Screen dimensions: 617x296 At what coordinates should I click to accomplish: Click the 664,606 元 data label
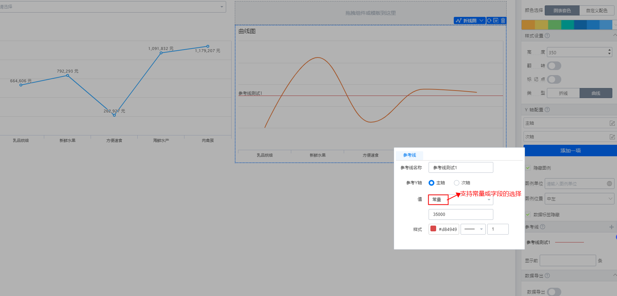[x=21, y=81]
